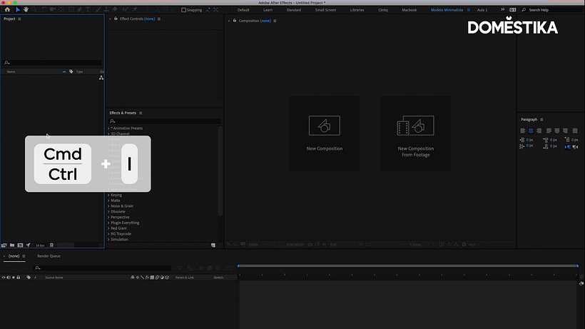Select the Hand tool
585x329 pixels.
[x=26, y=10]
